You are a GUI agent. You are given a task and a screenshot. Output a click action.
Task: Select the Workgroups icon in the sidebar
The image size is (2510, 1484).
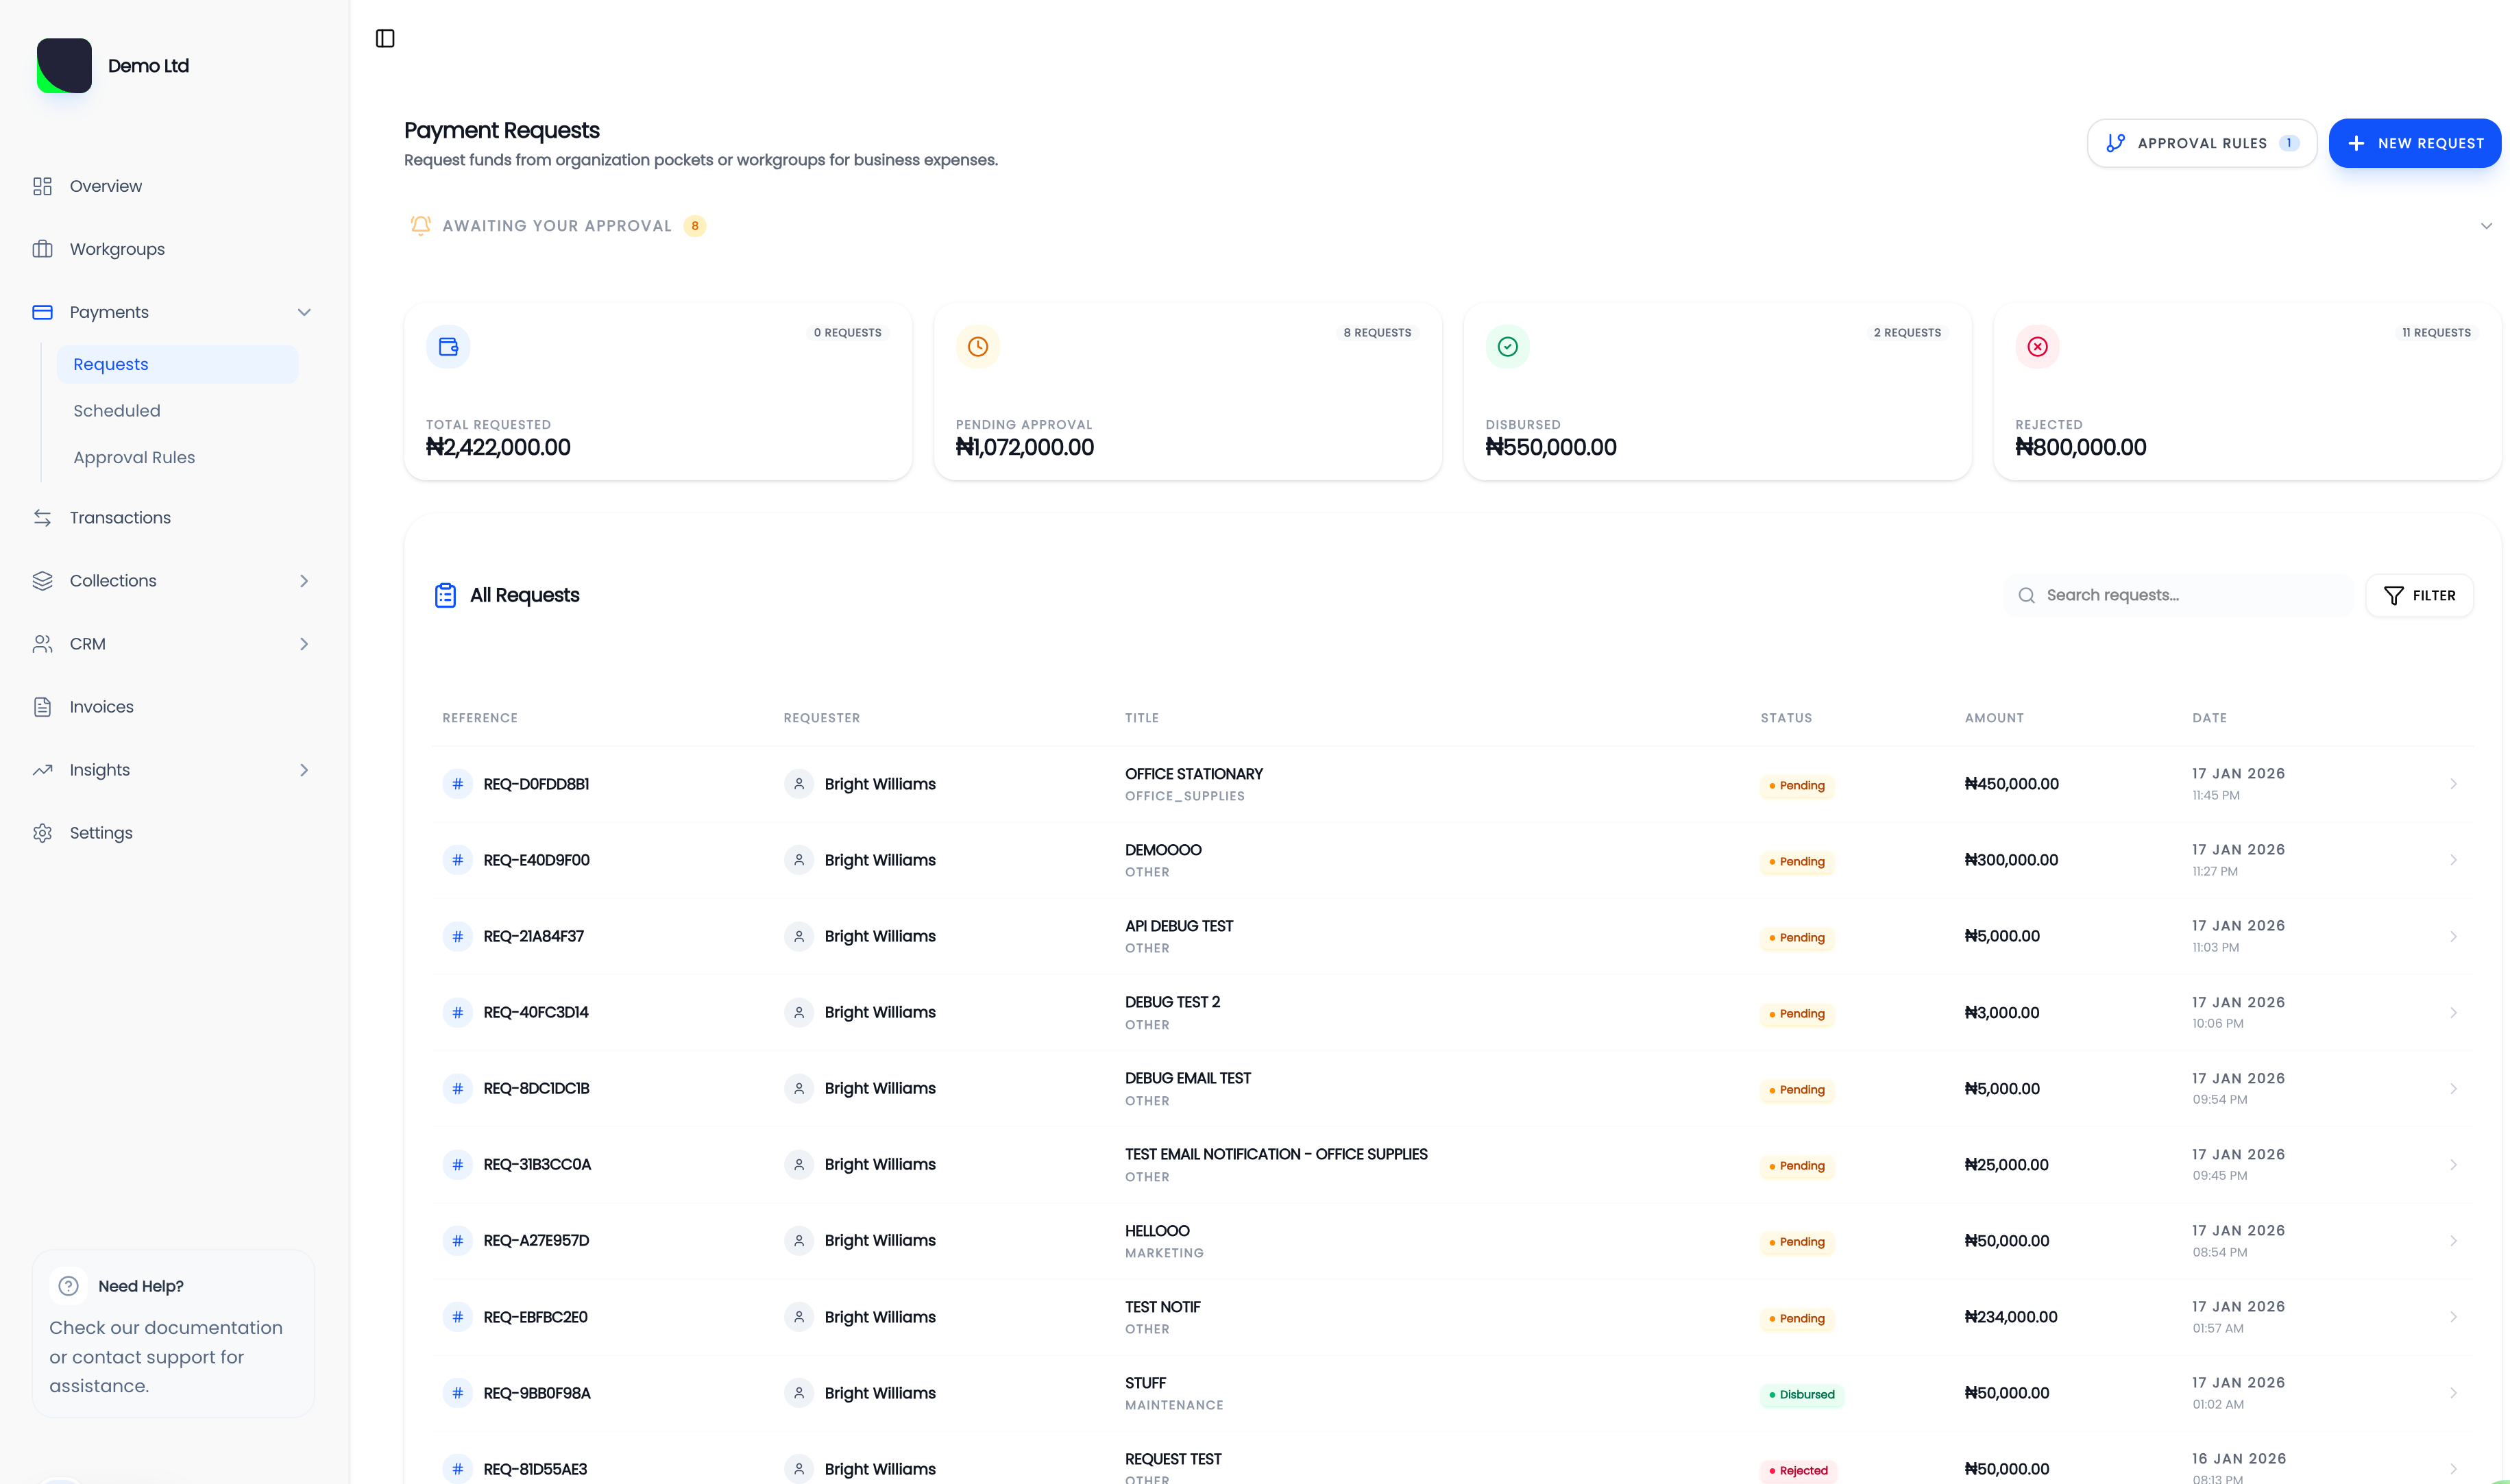point(42,248)
